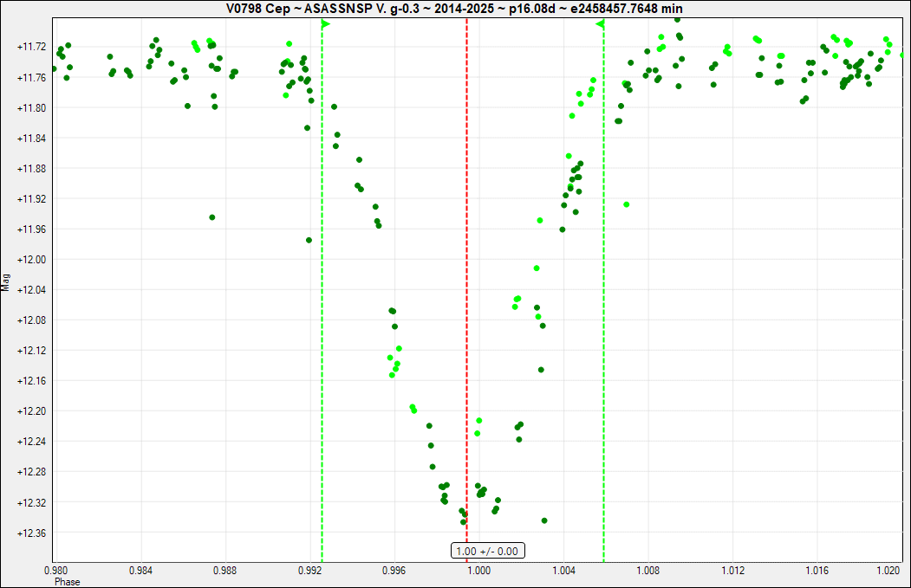The height and width of the screenshot is (588, 911).
Task: Click the 1.000 phase tick label
Action: pyautogui.click(x=478, y=571)
